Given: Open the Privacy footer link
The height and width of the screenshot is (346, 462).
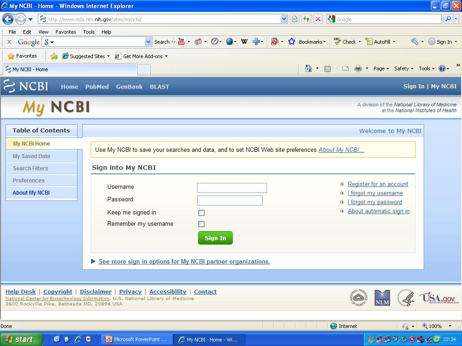Looking at the screenshot, I should 130,291.
